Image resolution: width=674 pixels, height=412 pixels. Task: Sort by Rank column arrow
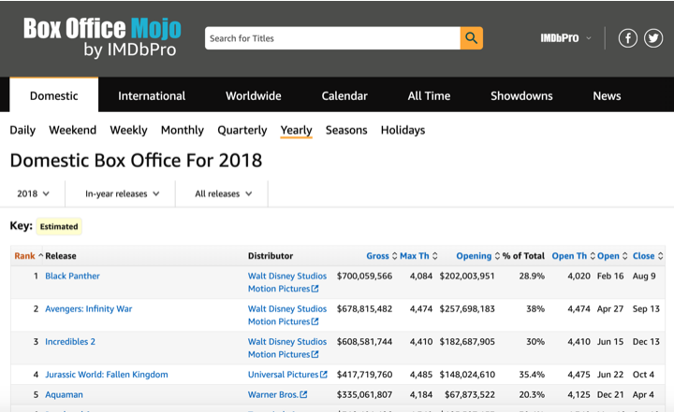pos(41,255)
